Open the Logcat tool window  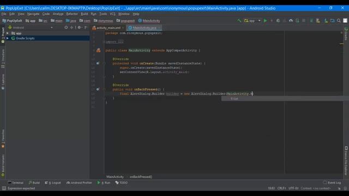(53, 183)
